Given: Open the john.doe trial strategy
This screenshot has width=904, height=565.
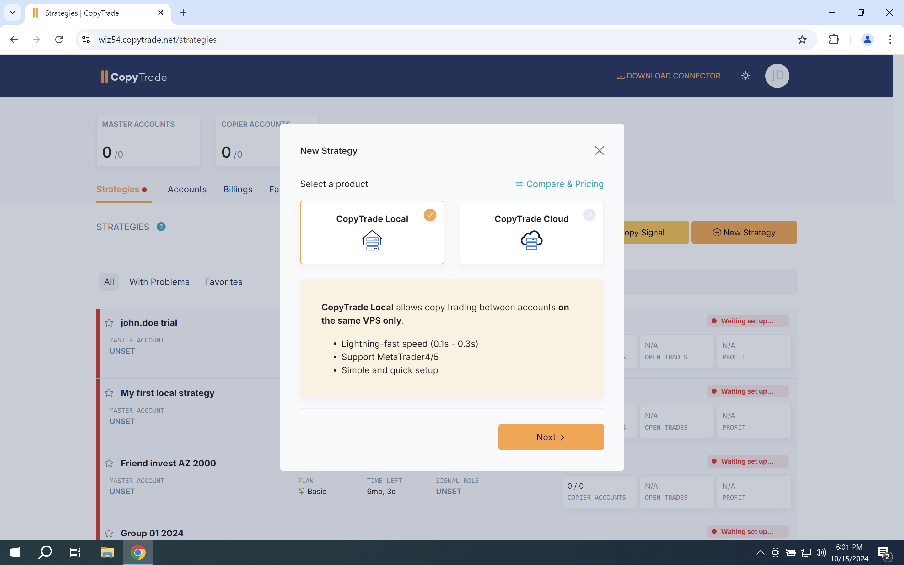Looking at the screenshot, I should coord(149,323).
